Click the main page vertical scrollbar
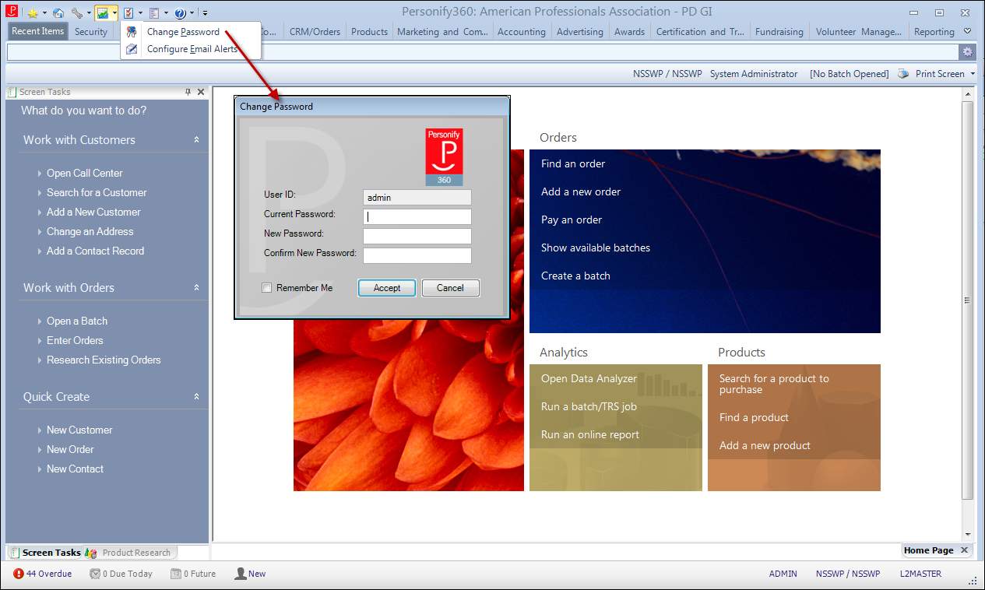Screen dimensions: 985x590 968,300
